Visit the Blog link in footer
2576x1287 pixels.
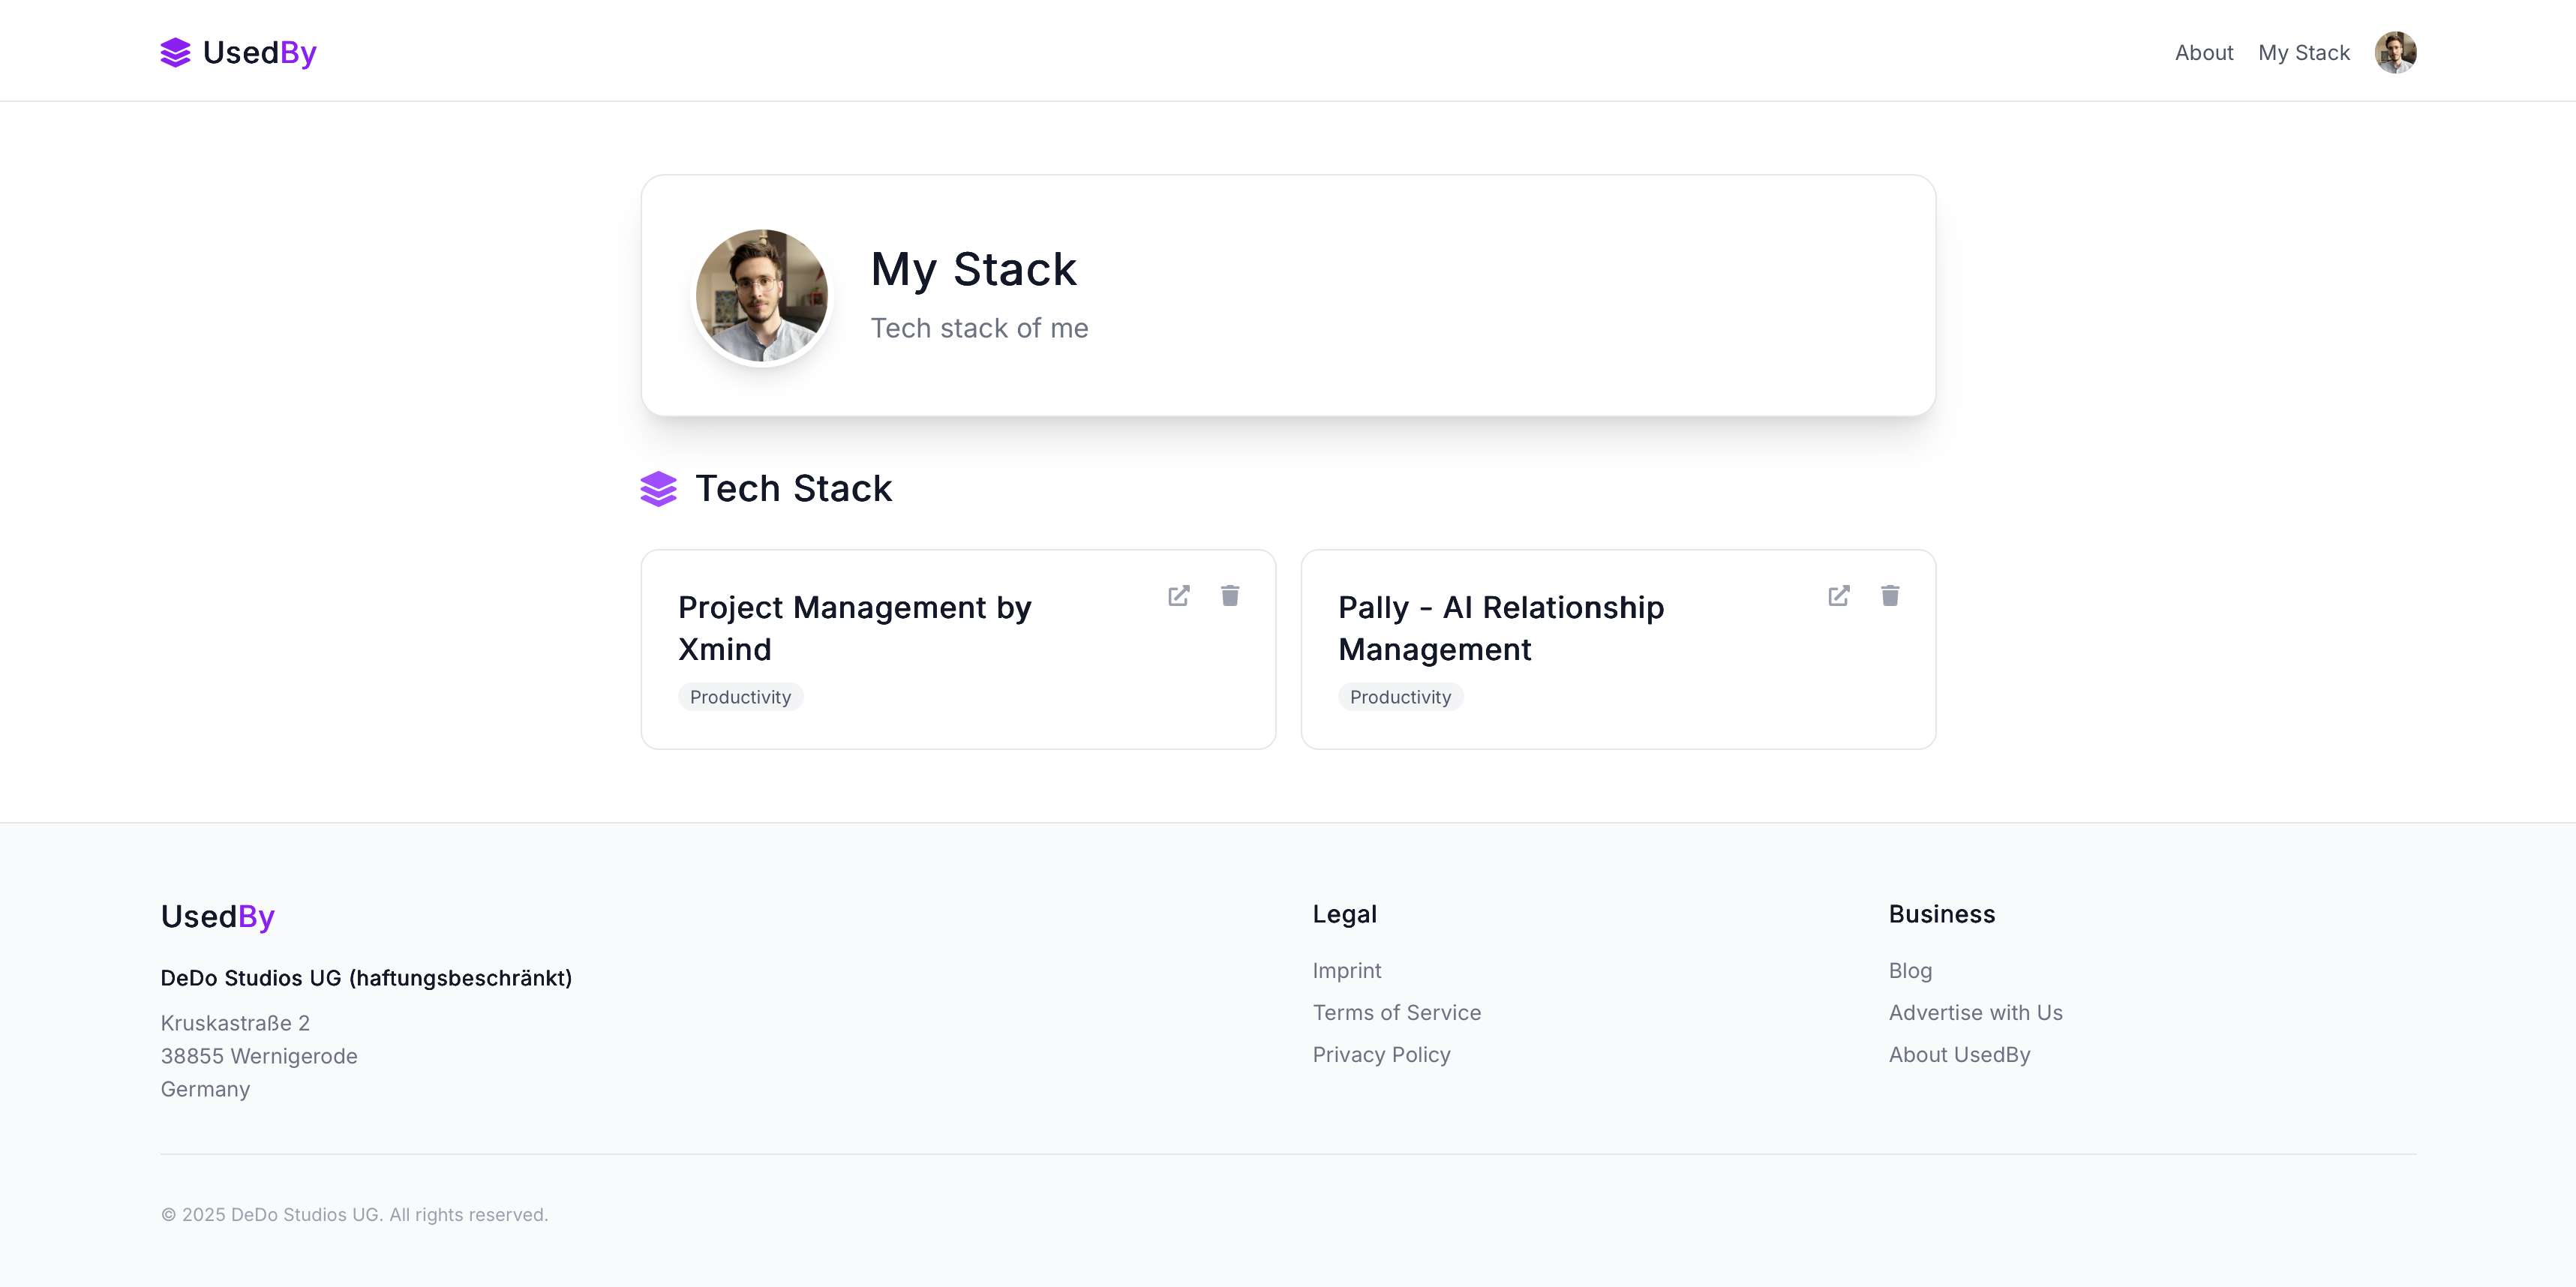click(1910, 971)
